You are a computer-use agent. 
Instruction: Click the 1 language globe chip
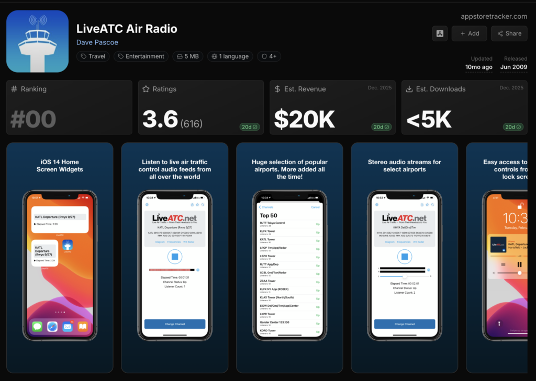(x=230, y=56)
